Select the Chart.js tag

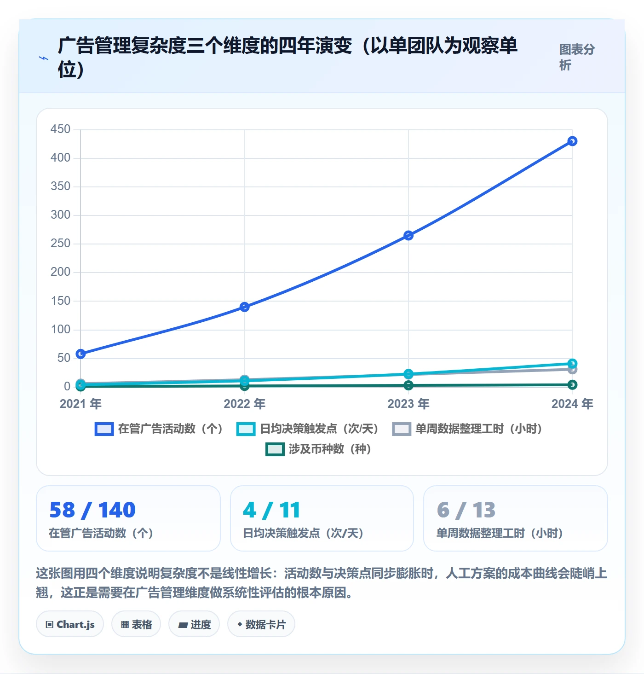pos(70,624)
